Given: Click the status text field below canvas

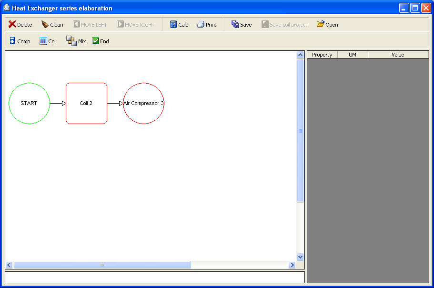Looking at the screenshot, I should tap(155, 277).
